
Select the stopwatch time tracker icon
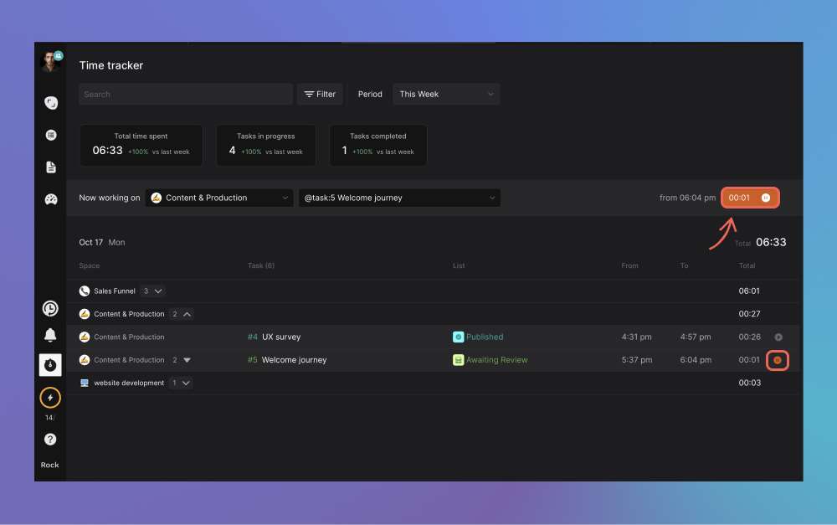click(x=50, y=365)
